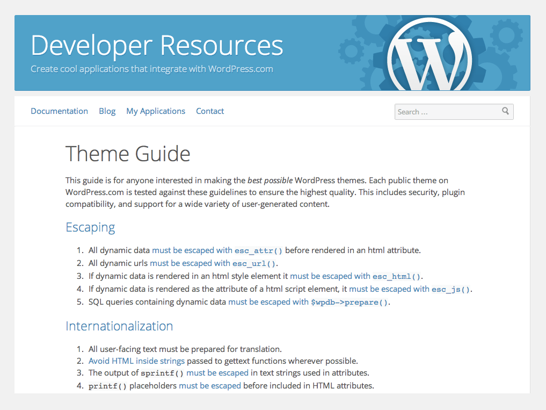The width and height of the screenshot is (546, 410).
Task: Click the sprintf() must be escaped link
Action: (217, 372)
